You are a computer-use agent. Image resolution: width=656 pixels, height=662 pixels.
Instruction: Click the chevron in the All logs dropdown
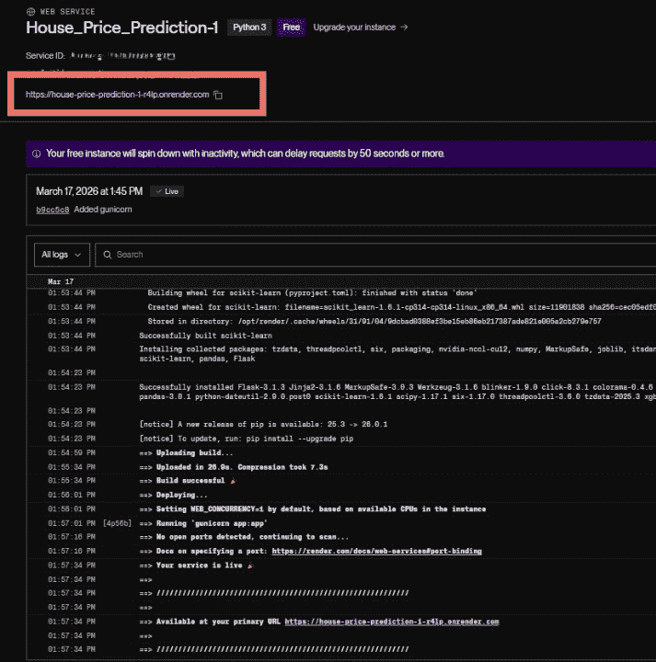77,255
